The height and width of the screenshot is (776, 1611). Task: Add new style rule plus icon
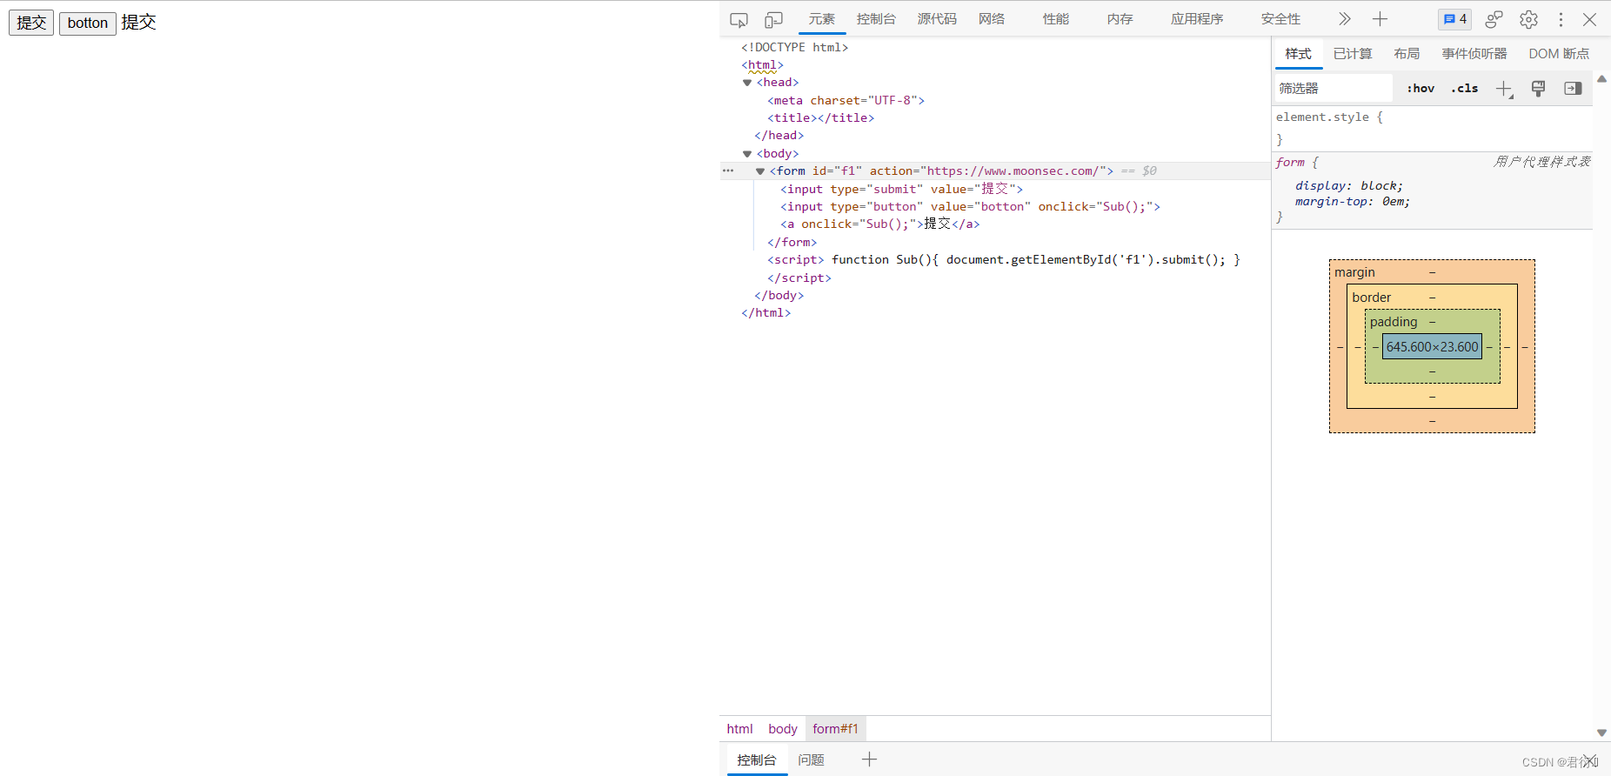[1504, 88]
